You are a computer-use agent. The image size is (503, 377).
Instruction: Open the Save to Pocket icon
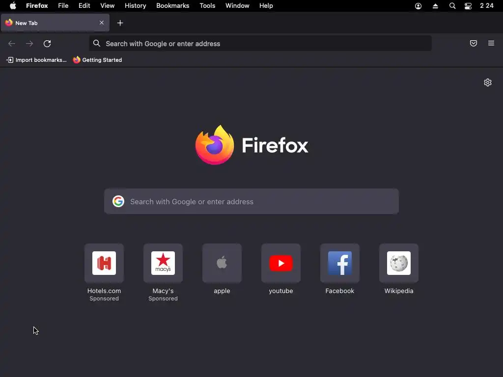click(x=474, y=43)
